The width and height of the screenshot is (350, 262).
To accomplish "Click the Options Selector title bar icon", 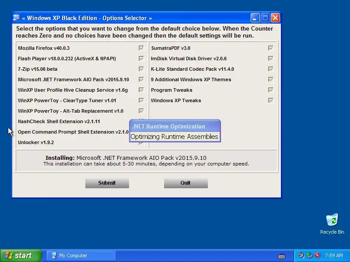I will coord(16,17).
